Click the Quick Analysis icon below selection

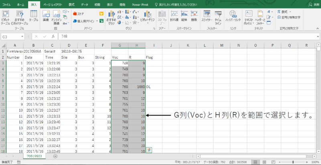[148, 150]
